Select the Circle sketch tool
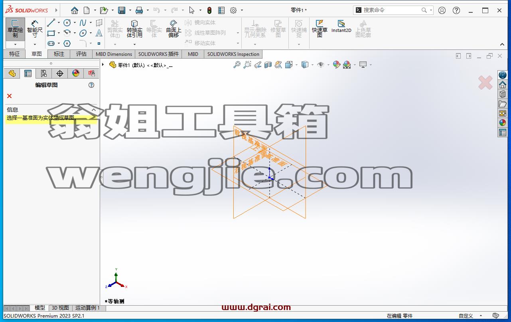Image resolution: width=511 pixels, height=322 pixels. point(67,23)
